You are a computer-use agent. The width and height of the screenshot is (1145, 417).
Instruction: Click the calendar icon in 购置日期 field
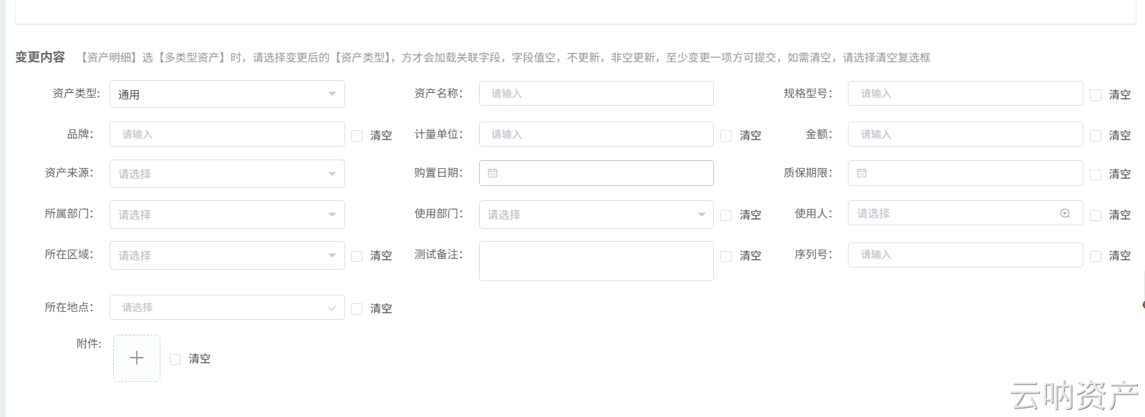493,173
